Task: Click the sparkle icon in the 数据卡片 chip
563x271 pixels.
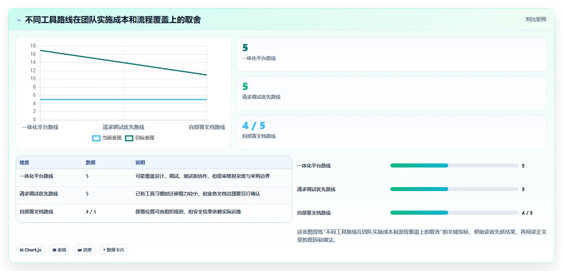Action: pos(104,250)
